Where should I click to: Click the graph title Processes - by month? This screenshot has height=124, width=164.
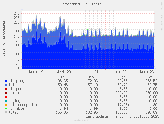click(x=82, y=4)
